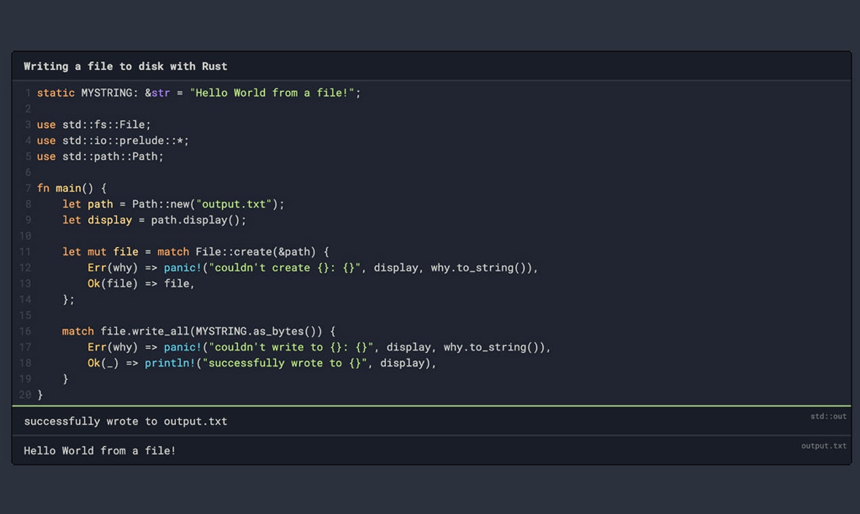This screenshot has height=514, width=860.
Task: Click the 'std::out' label
Action: click(x=828, y=417)
